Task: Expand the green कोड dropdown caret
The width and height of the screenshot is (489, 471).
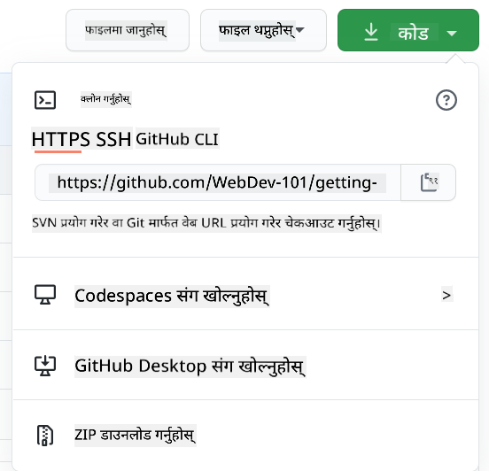Action: click(x=452, y=33)
